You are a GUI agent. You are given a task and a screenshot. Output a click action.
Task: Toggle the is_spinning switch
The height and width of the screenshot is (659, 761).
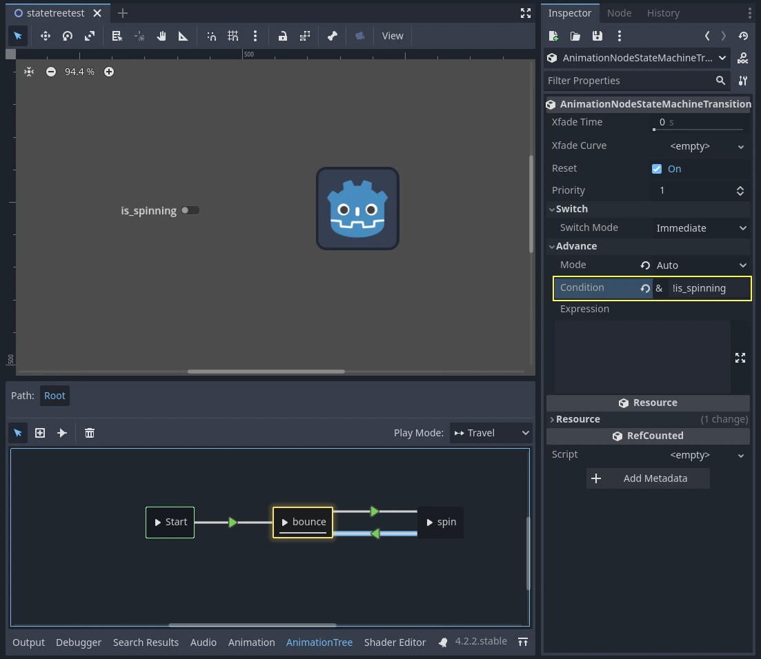[190, 210]
